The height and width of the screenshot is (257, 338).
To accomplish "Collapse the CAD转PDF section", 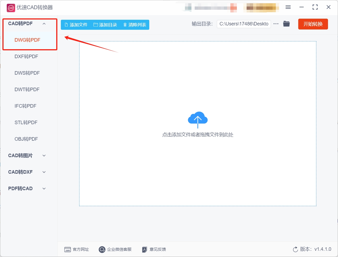I will [x=44, y=24].
